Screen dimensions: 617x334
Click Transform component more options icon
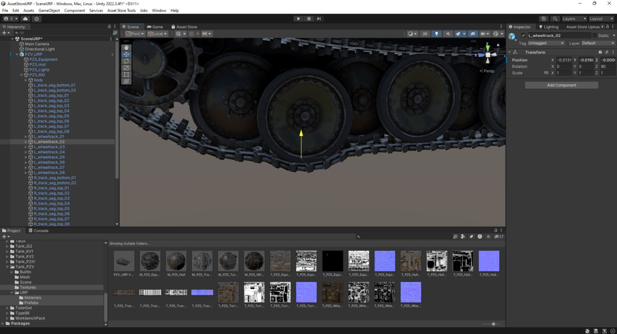pos(613,52)
